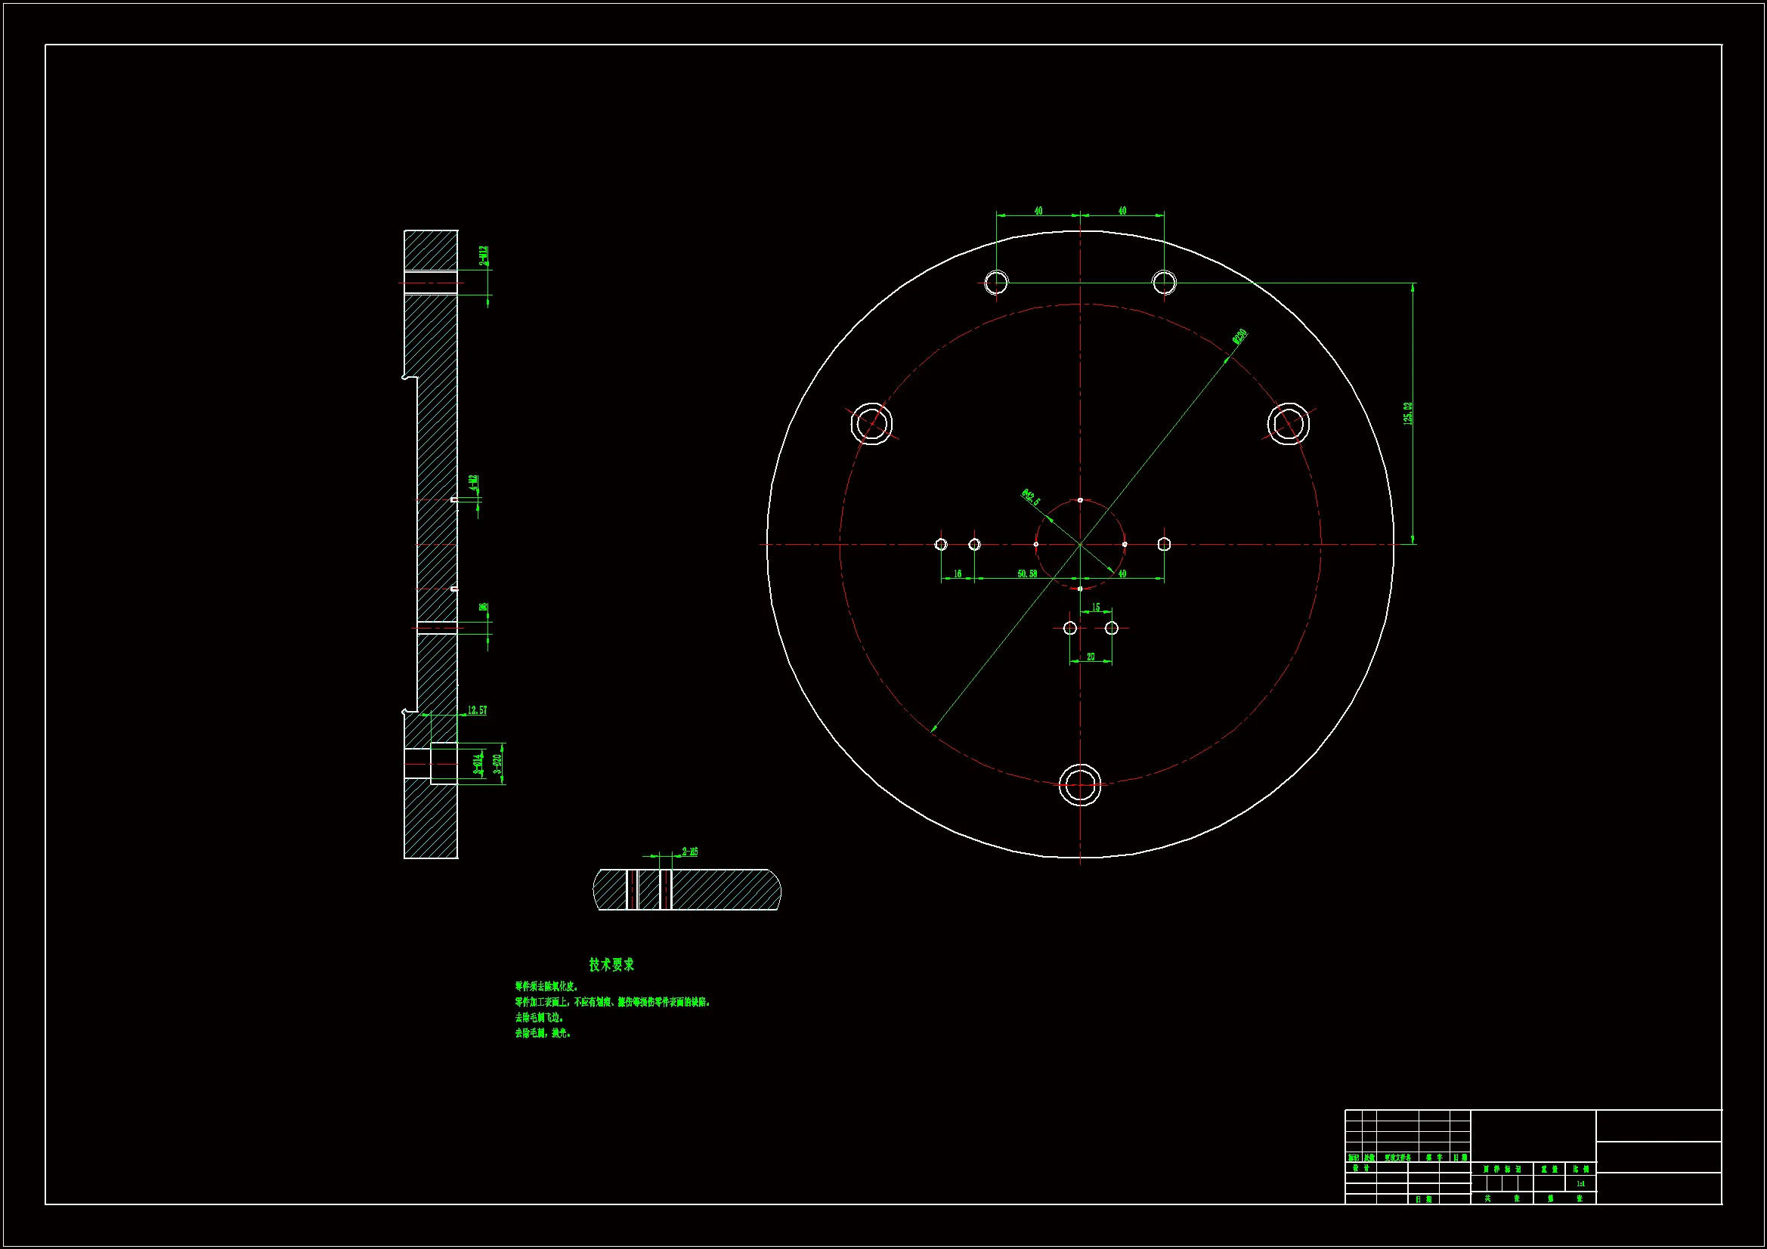The width and height of the screenshot is (1767, 1249).
Task: Click the upper-left counterbored hole on bolt circle
Action: [x=871, y=423]
